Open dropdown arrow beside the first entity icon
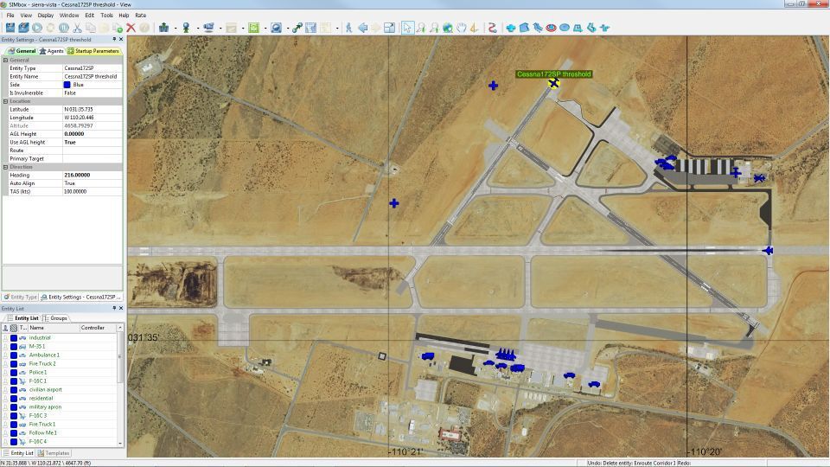This screenshot has width=830, height=467. coord(175,28)
